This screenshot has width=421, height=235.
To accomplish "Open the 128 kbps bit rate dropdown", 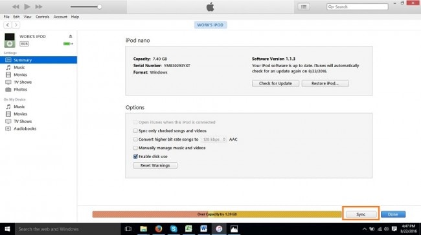I will pos(214,139).
